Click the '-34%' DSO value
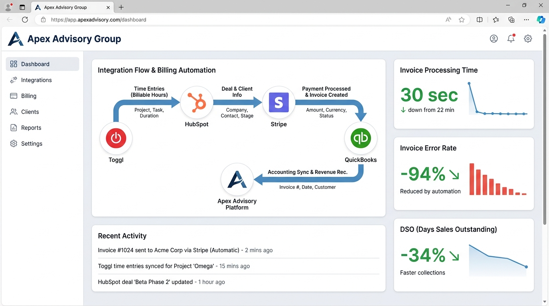The image size is (549, 306). coord(423,255)
